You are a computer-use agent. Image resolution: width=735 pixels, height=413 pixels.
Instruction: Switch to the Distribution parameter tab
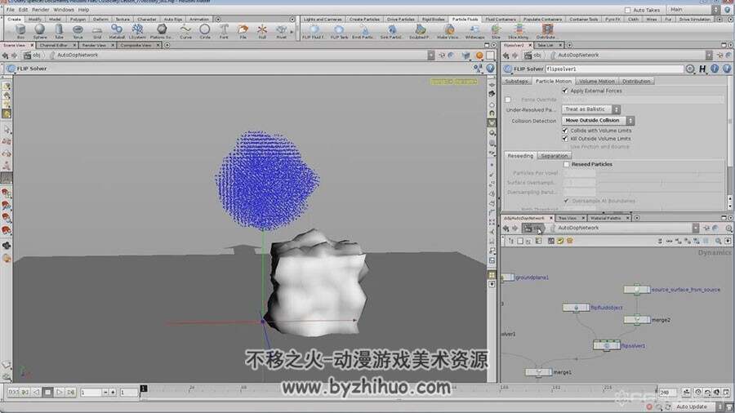click(x=636, y=81)
